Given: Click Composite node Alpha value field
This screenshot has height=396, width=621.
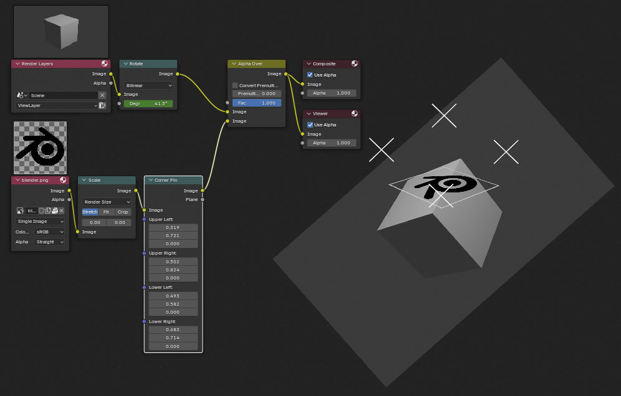Looking at the screenshot, I should [332, 93].
